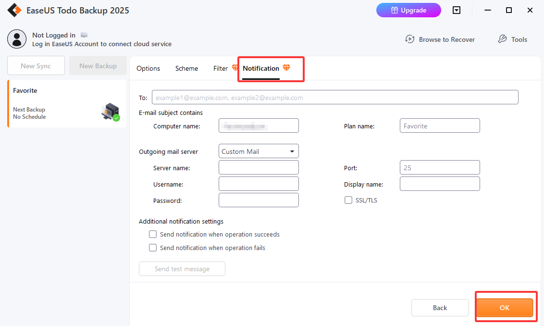Switch to the Scheme tab
Image resolution: width=544 pixels, height=326 pixels.
[186, 68]
